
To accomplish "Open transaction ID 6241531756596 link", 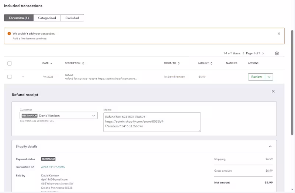I will coord(53,167).
